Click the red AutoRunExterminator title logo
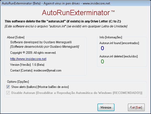Viewport: 151px width, 114px height. point(78,13)
